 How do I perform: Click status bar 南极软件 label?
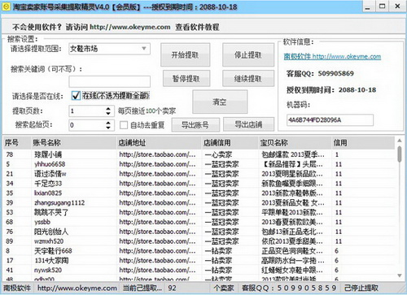(17, 288)
